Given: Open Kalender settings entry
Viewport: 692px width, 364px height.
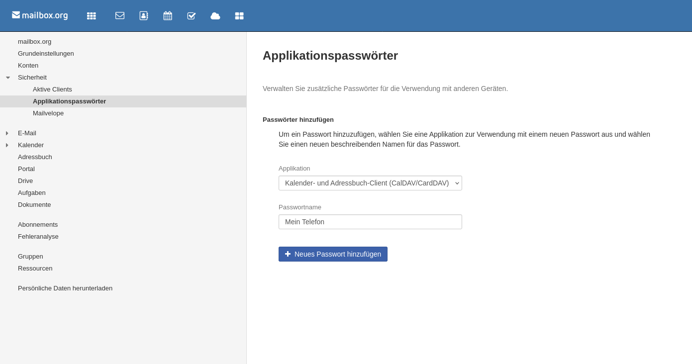Looking at the screenshot, I should coord(31,145).
